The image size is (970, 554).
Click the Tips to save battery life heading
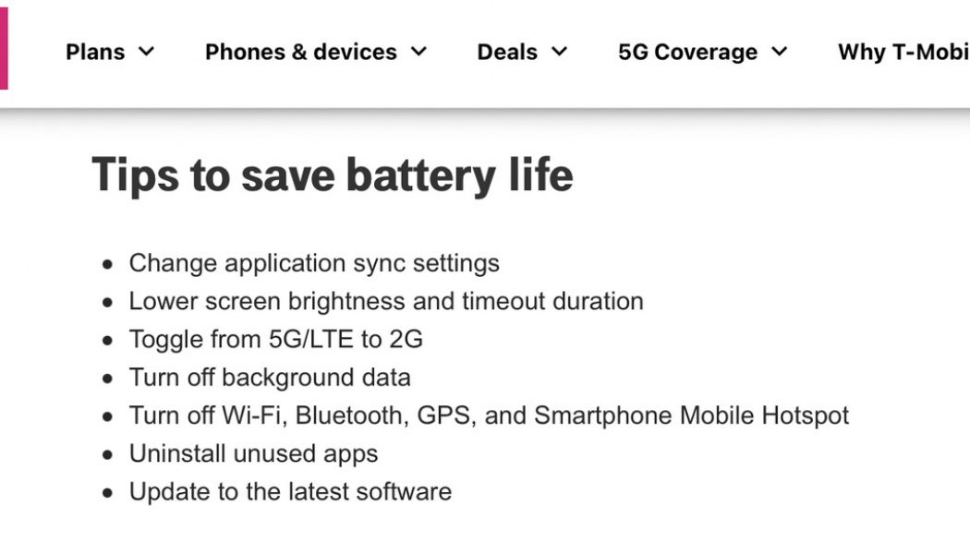click(x=333, y=175)
